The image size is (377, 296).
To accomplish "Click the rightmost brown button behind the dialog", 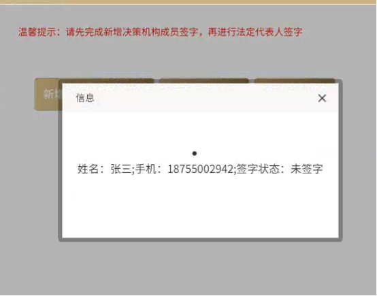I will tap(295, 80).
